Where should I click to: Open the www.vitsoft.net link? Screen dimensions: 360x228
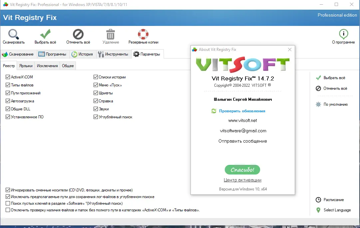pyautogui.click(x=242, y=121)
